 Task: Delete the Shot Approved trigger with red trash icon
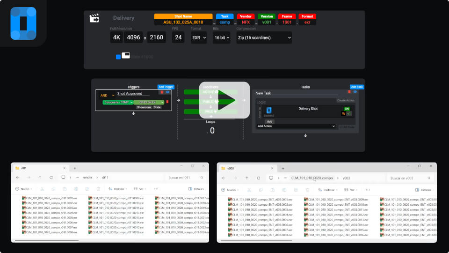[162, 92]
